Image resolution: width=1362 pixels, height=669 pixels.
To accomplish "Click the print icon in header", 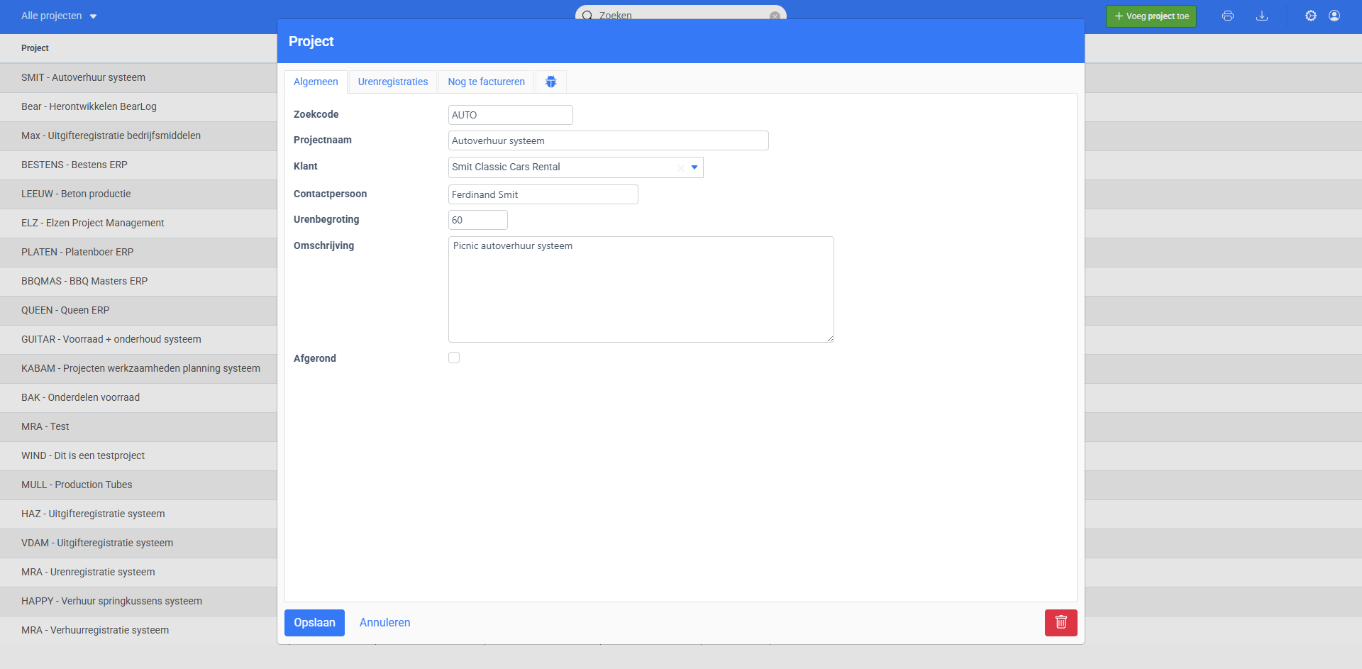I will tap(1228, 16).
